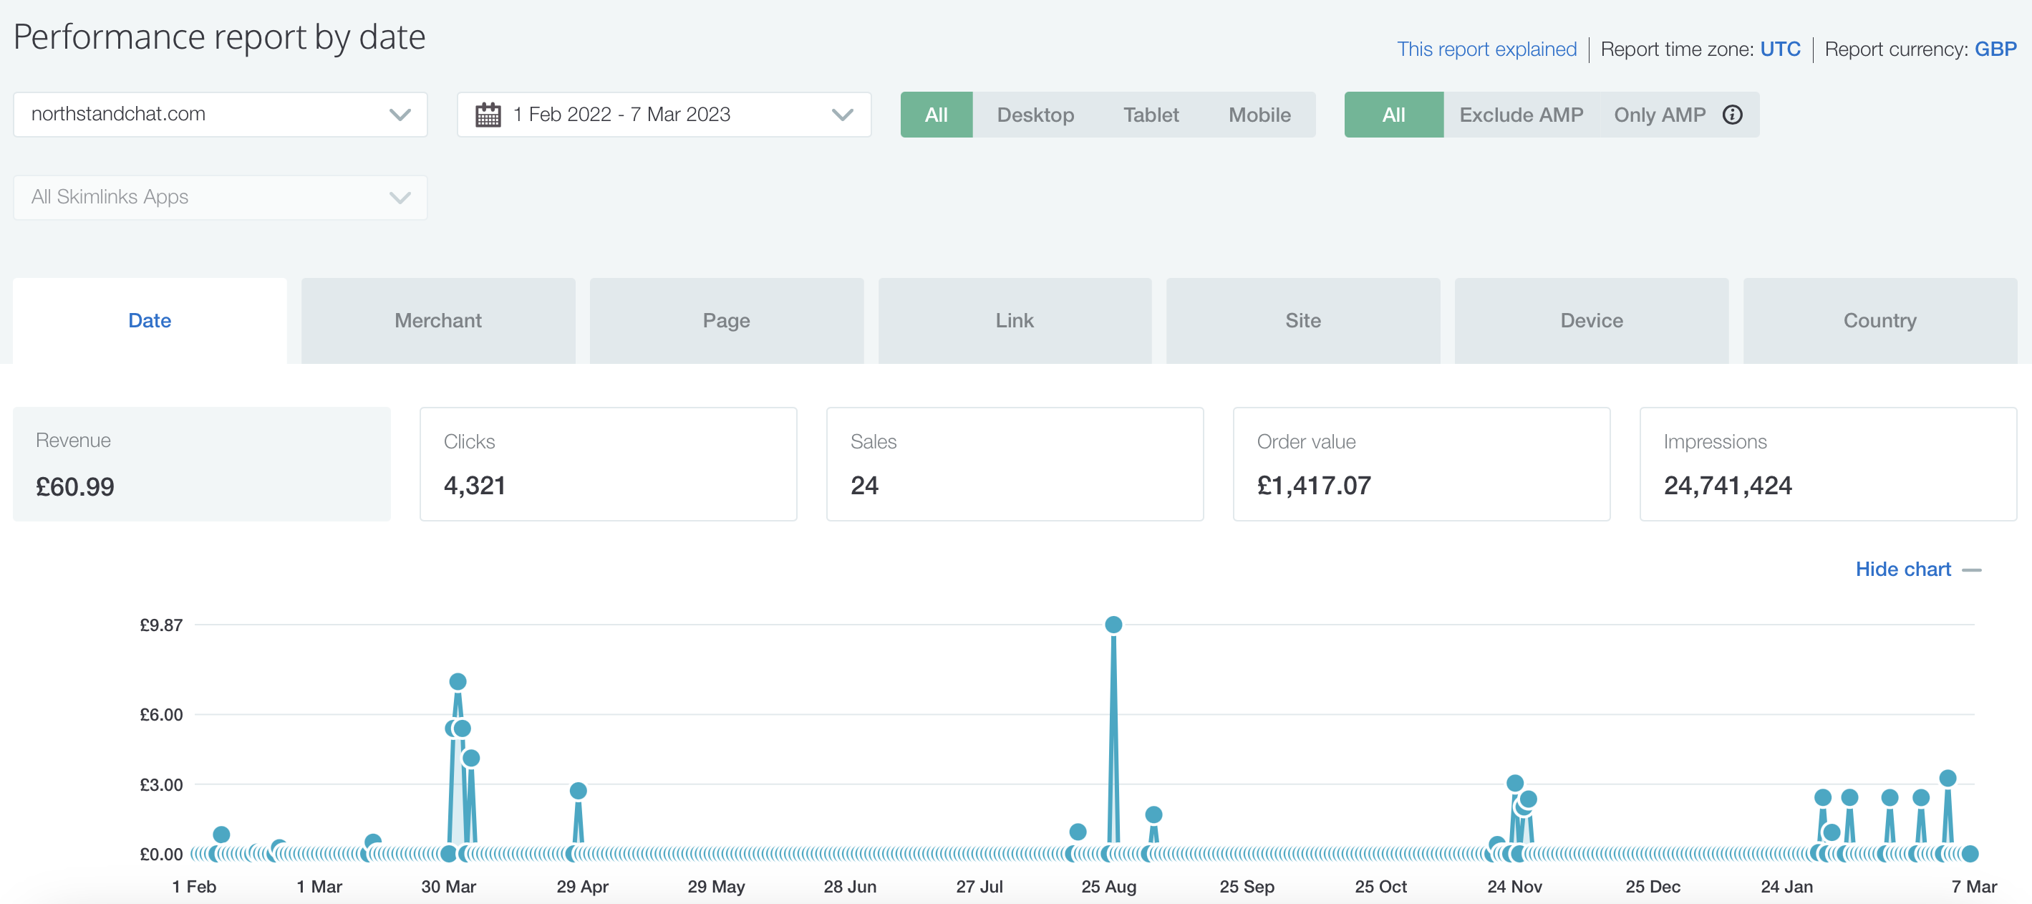Toggle the Mobile device filter
This screenshot has height=904, width=2032.
pos(1258,114)
